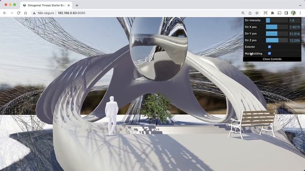Bookmark this page with the star
The height and width of the screenshot is (171, 305).
pyautogui.click(x=257, y=13)
